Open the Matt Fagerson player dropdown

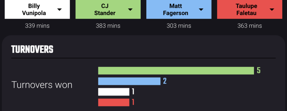coord(179,9)
